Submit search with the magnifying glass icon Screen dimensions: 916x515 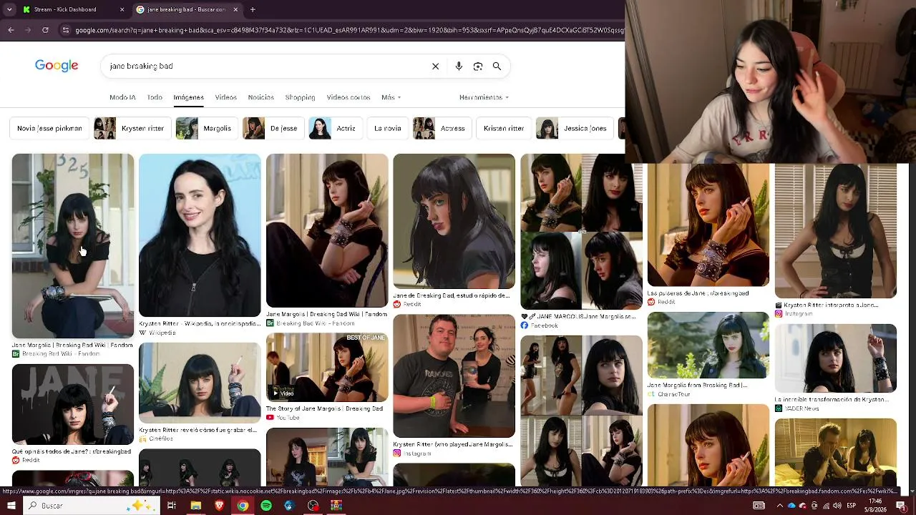pyautogui.click(x=497, y=66)
